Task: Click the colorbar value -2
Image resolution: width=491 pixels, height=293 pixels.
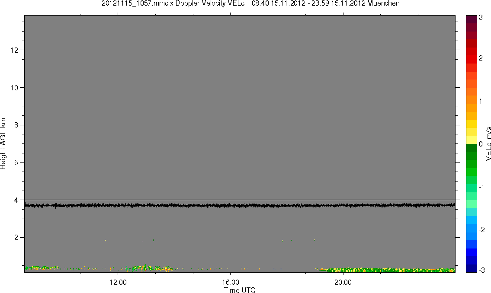Action: pyautogui.click(x=481, y=230)
